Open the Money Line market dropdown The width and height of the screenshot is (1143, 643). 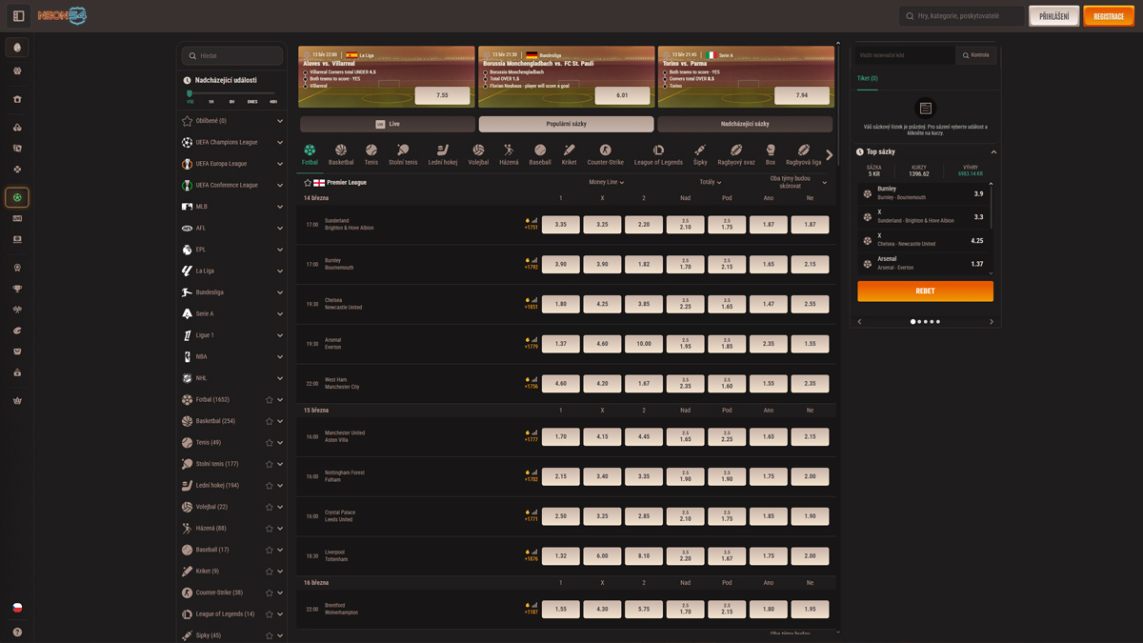tap(606, 182)
